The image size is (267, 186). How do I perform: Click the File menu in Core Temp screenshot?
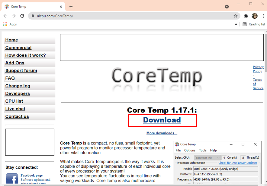[178, 150]
